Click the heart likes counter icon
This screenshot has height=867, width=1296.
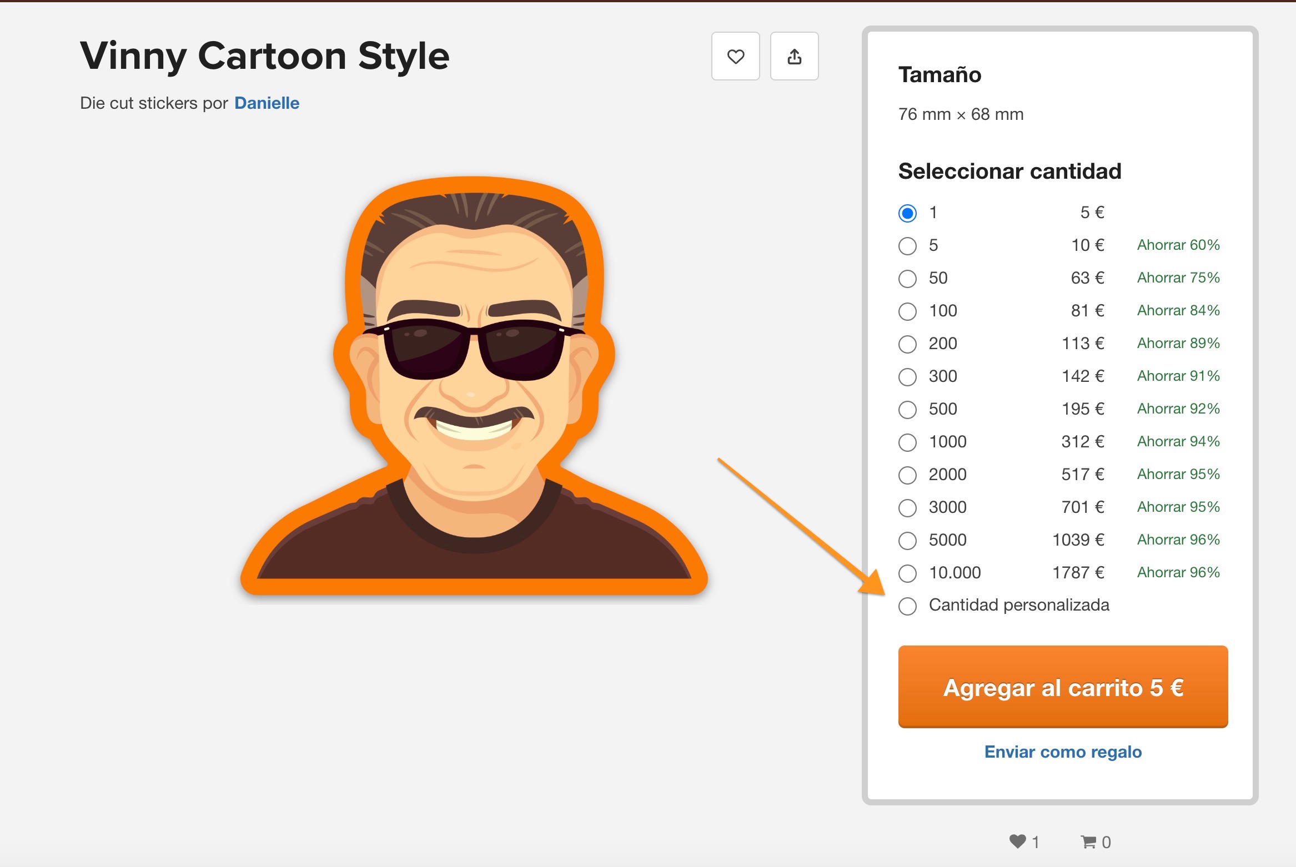pos(1017,841)
